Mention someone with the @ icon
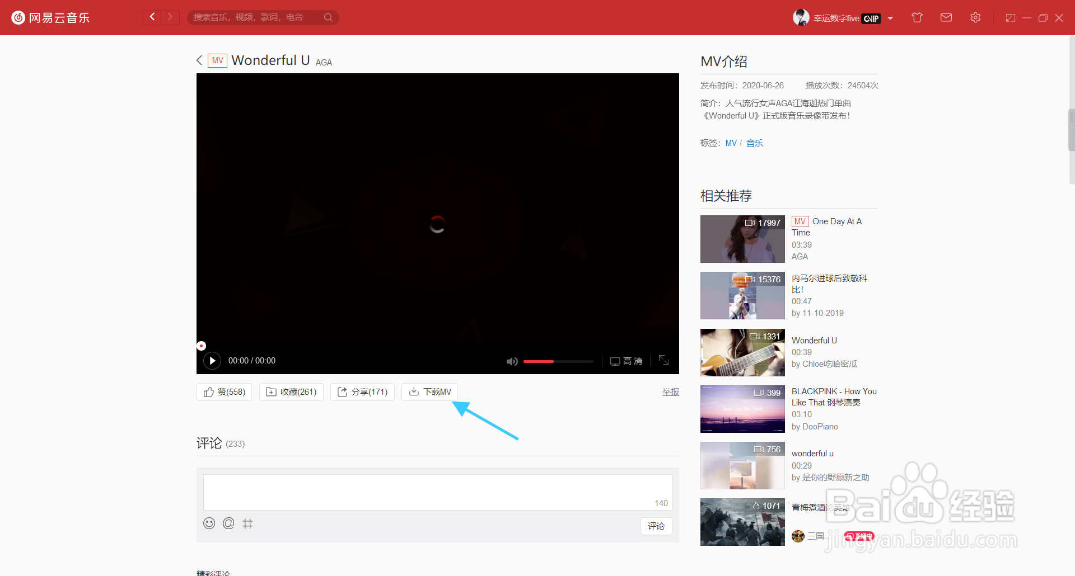This screenshot has width=1075, height=576. pos(228,523)
